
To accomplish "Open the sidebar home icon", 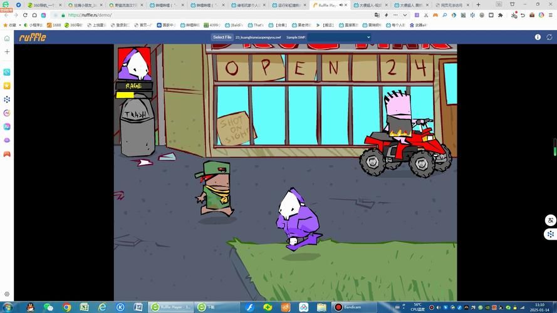I will click(7, 38).
